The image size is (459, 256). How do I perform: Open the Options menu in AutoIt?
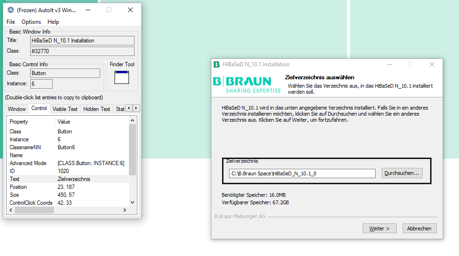[x=31, y=22]
